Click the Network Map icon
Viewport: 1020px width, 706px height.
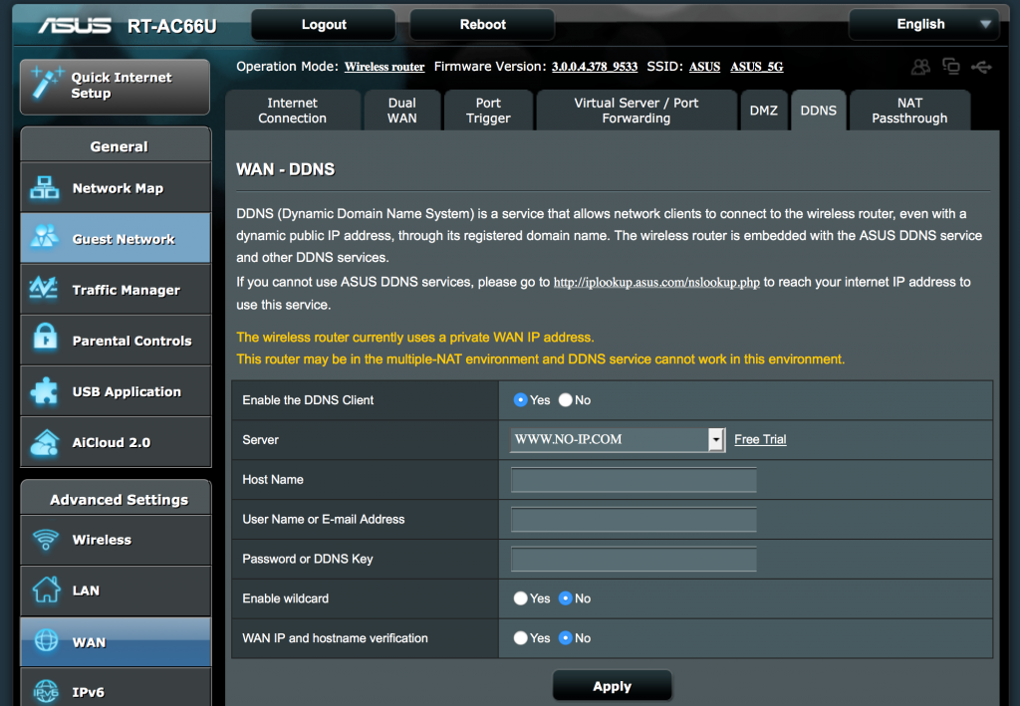tap(44, 187)
